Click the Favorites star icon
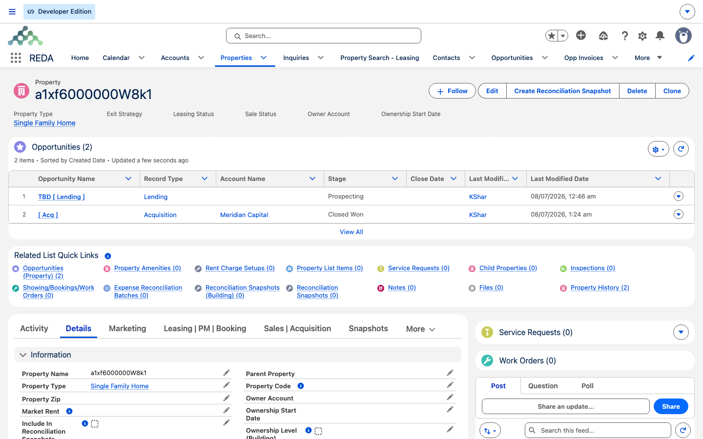This screenshot has width=703, height=439. 552,36
